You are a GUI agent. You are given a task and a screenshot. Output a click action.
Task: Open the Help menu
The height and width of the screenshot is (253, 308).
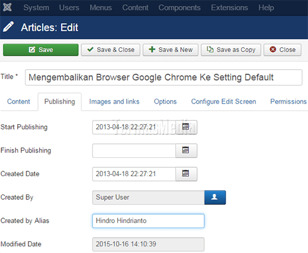click(x=266, y=8)
